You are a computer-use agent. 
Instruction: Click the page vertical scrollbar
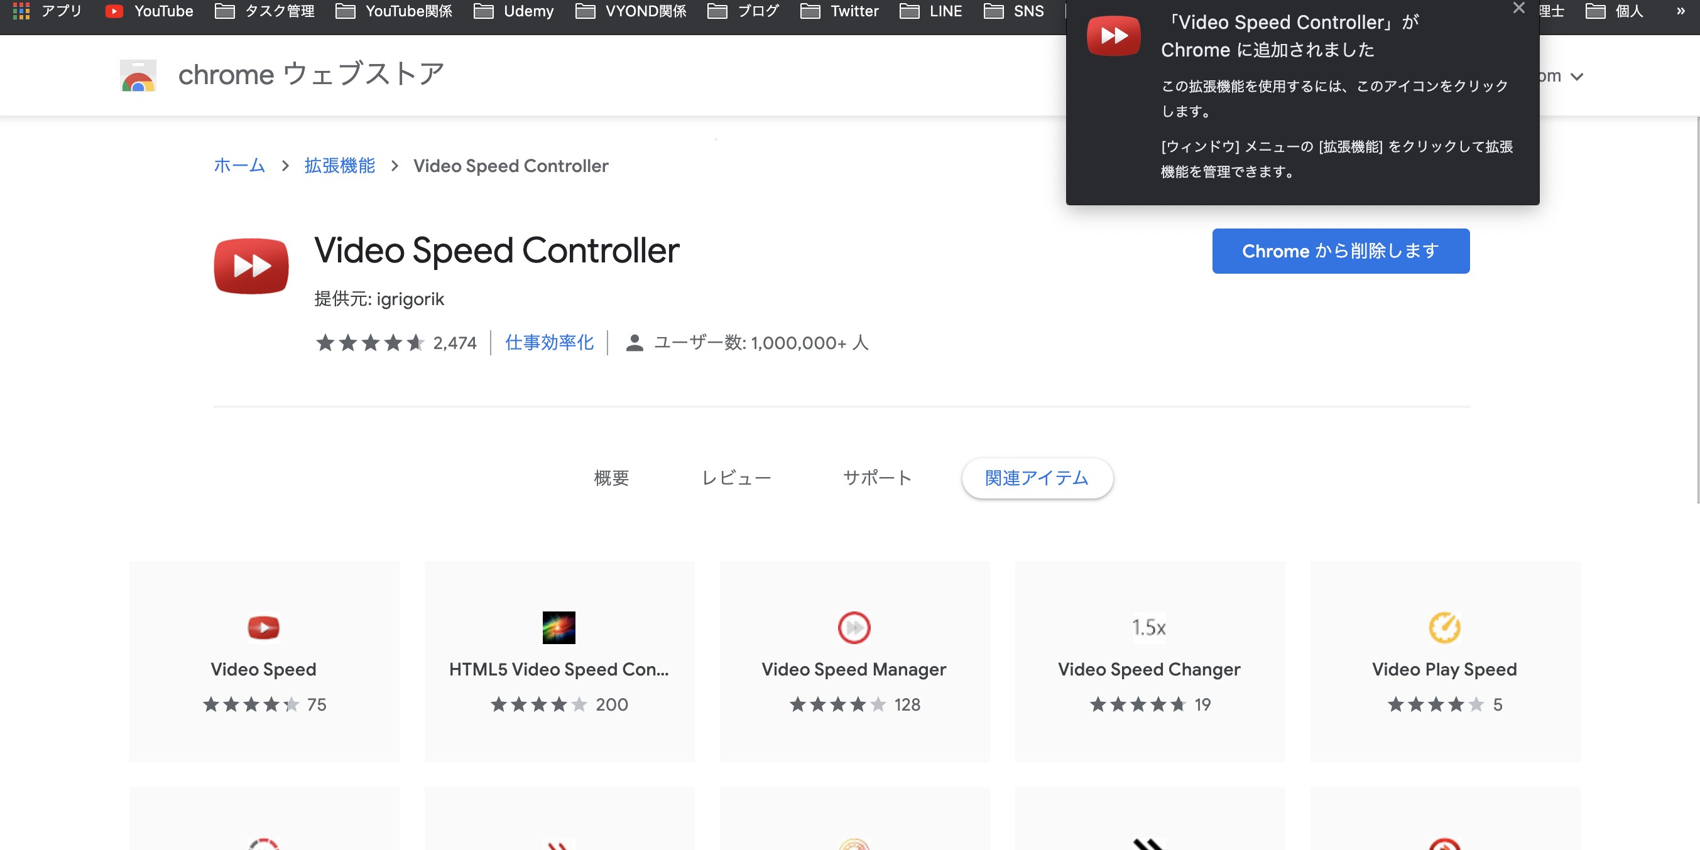point(1697,310)
